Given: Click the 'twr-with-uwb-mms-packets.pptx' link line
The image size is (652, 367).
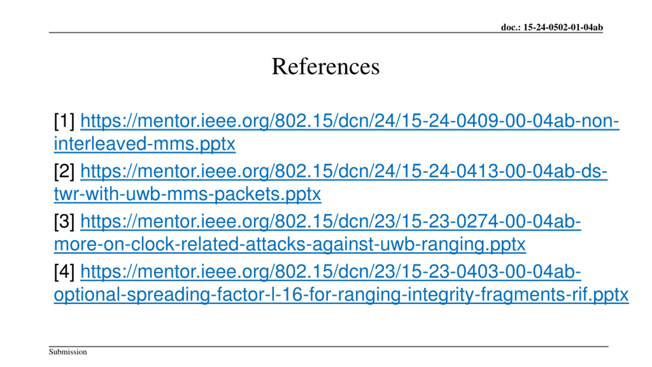Looking at the screenshot, I should click(187, 194).
